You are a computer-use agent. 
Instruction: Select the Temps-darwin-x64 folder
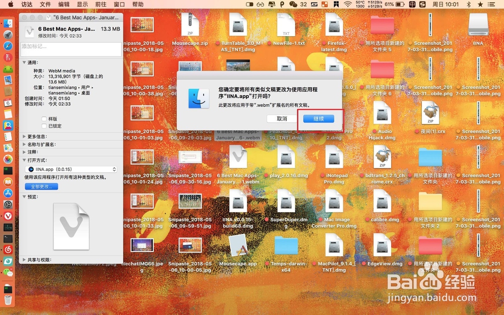click(286, 245)
